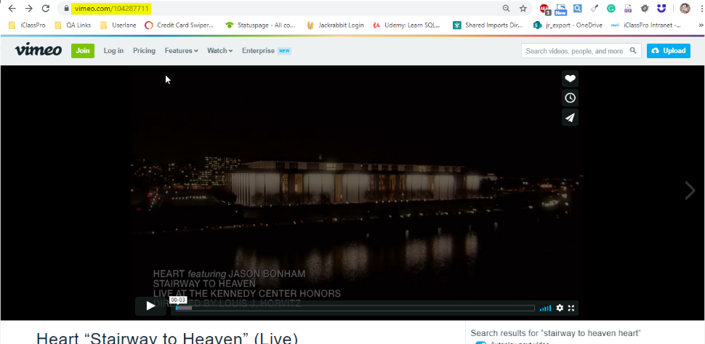Expand the Features dropdown menu

click(181, 51)
